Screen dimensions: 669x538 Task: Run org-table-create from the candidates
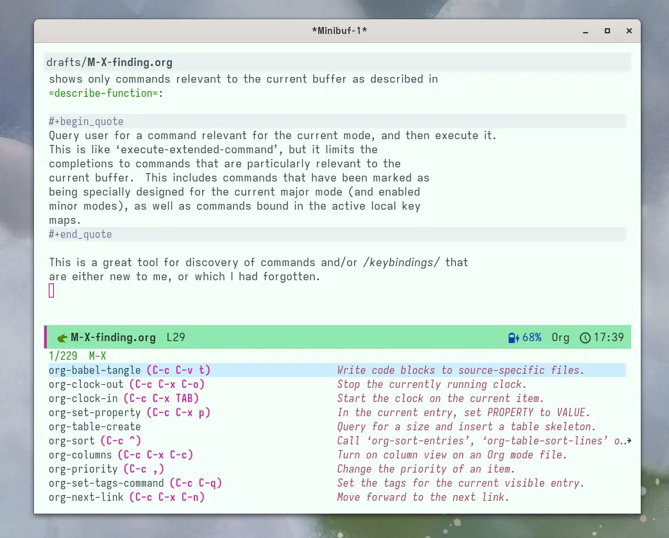(94, 427)
